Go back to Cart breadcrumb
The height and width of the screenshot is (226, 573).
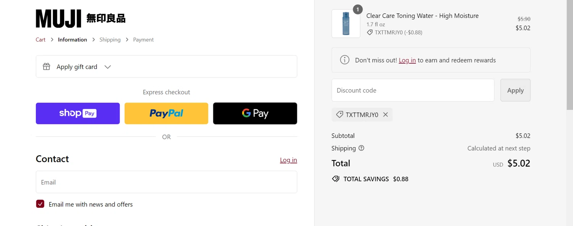point(40,40)
